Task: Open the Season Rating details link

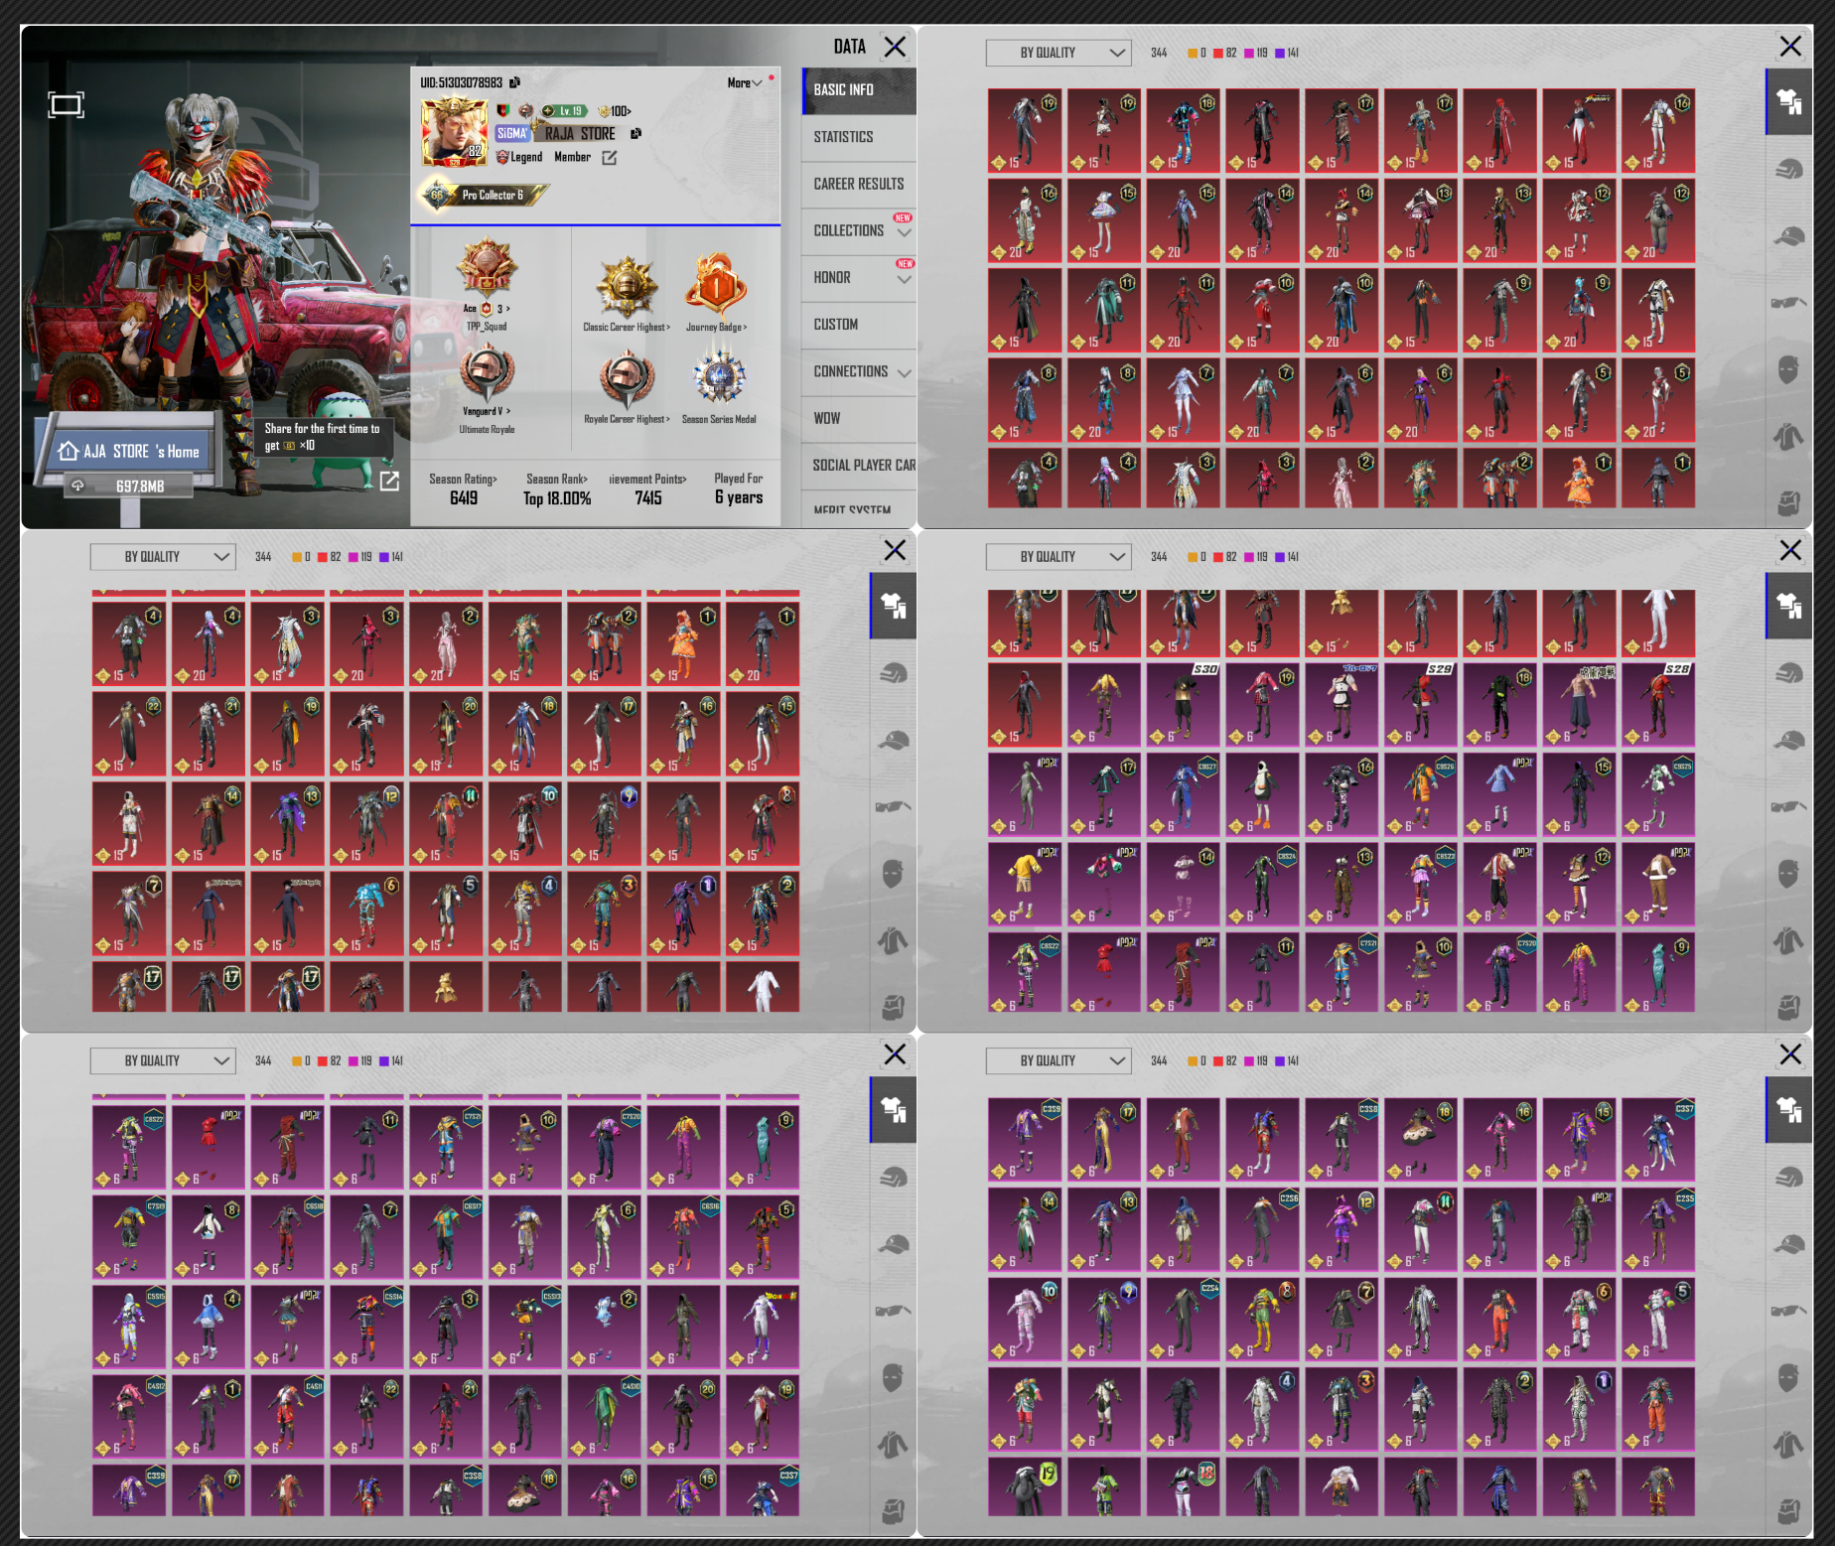Action: pos(463,479)
